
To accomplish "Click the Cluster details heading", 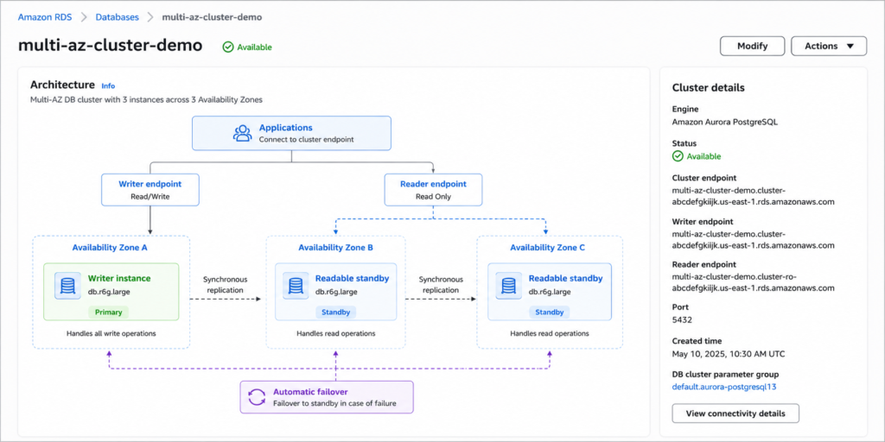I will [709, 88].
